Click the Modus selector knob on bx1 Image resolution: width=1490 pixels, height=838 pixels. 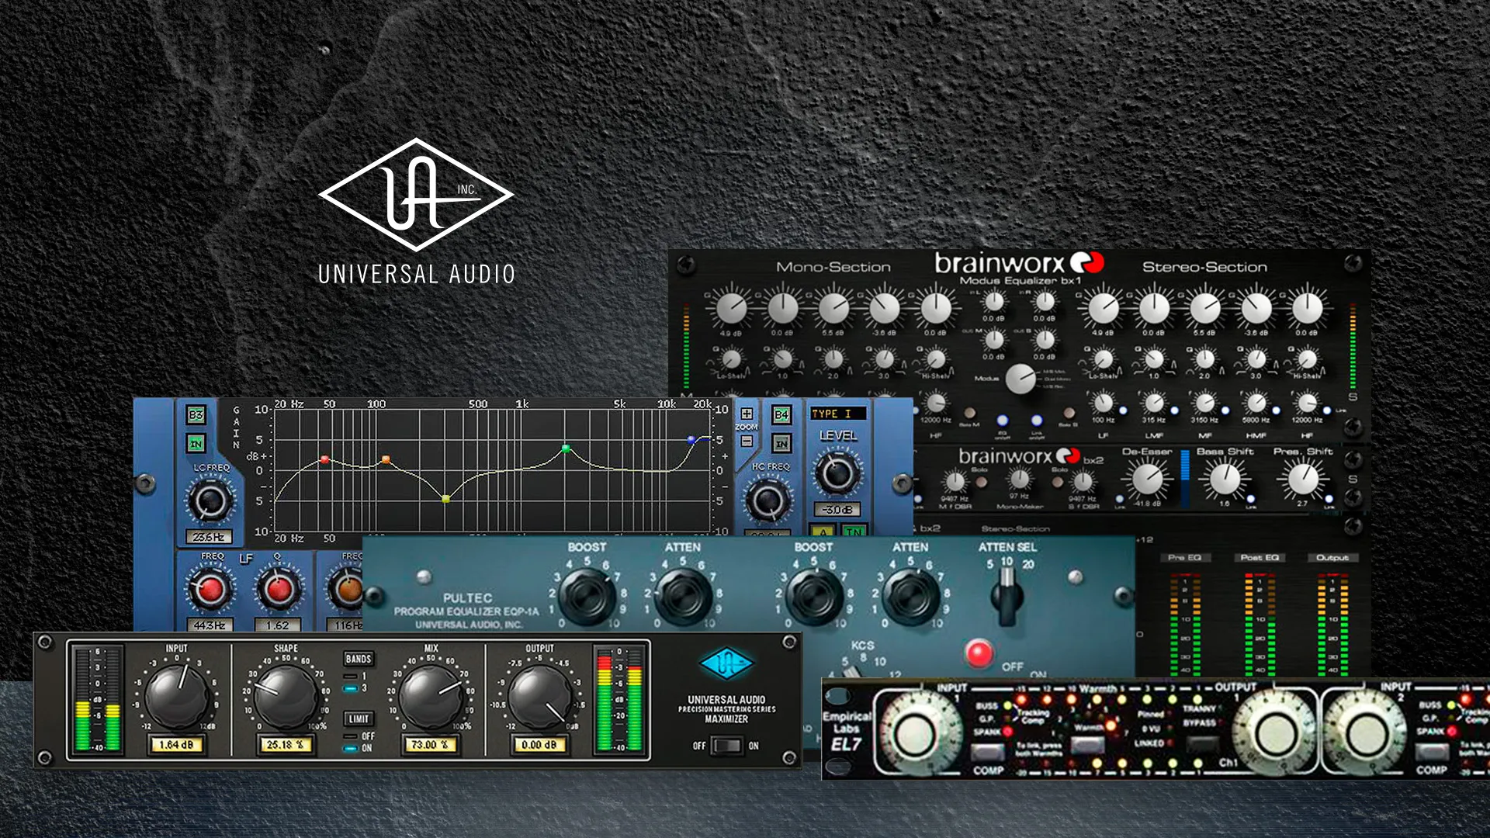click(1020, 379)
